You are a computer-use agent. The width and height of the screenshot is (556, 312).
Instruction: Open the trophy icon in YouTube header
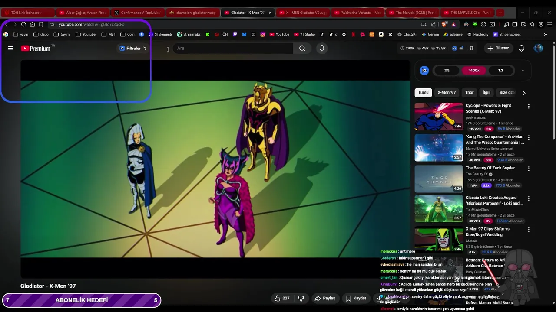[471, 48]
